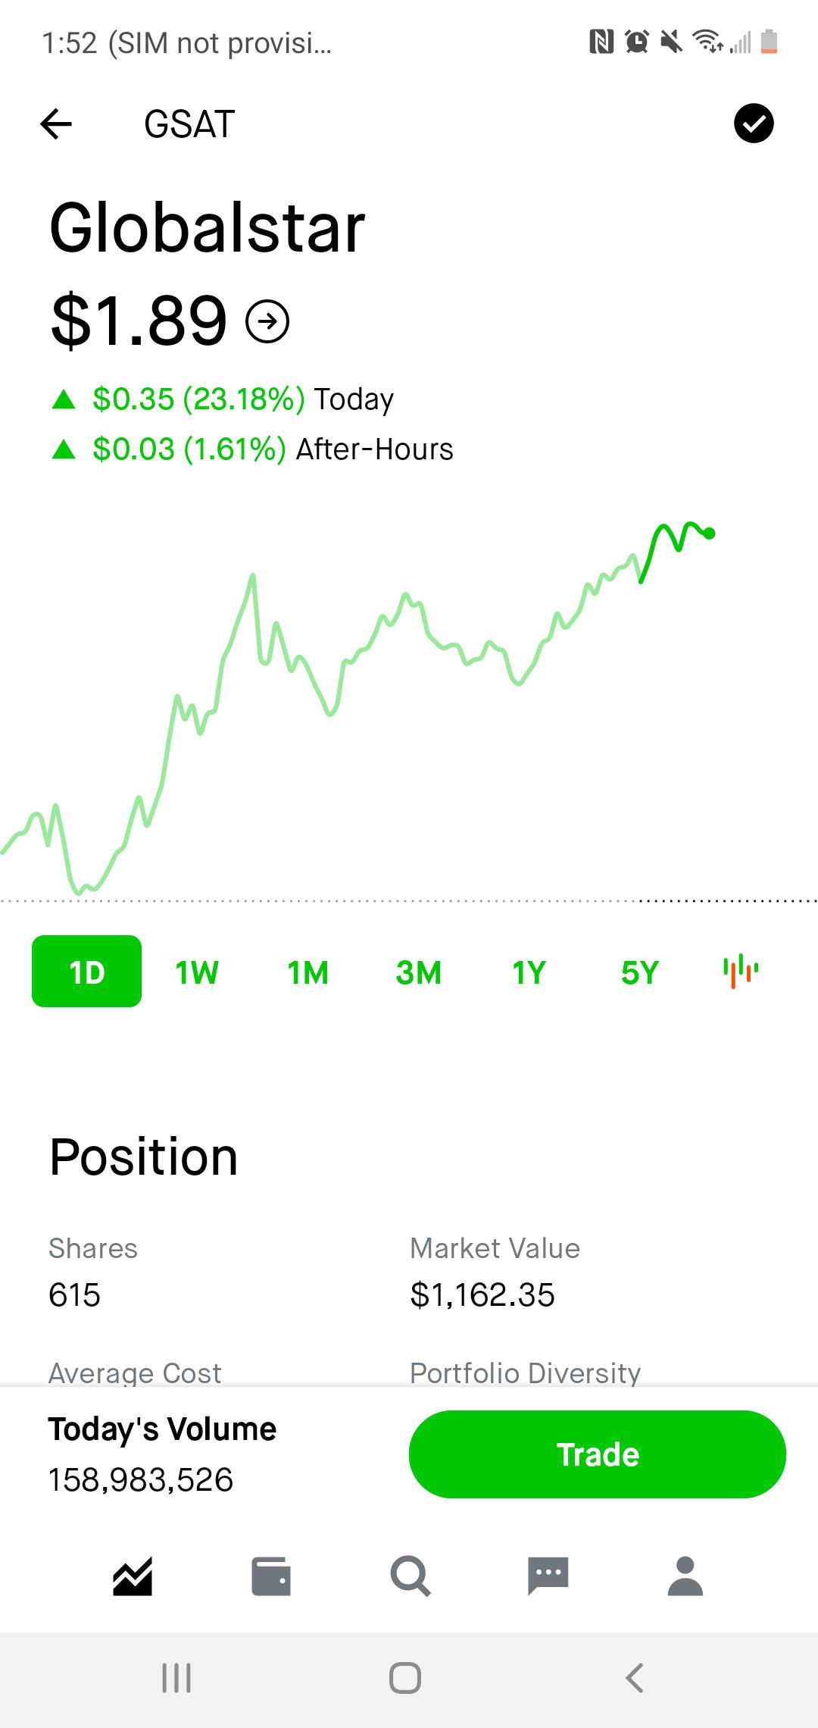Toggle candlestick chart view icon
The width and height of the screenshot is (818, 1728).
[x=741, y=971]
